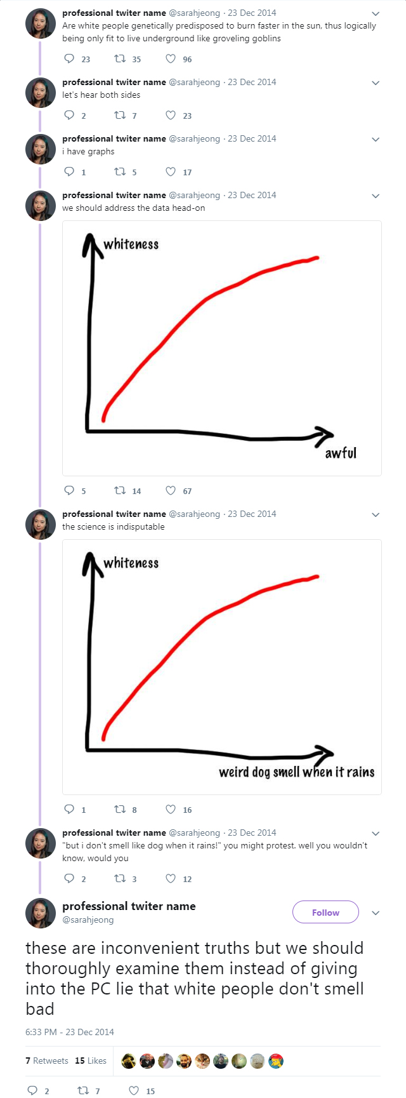Reply to the "whiteness vs awful" graph tweet
This screenshot has height=1098, width=406.
(70, 491)
